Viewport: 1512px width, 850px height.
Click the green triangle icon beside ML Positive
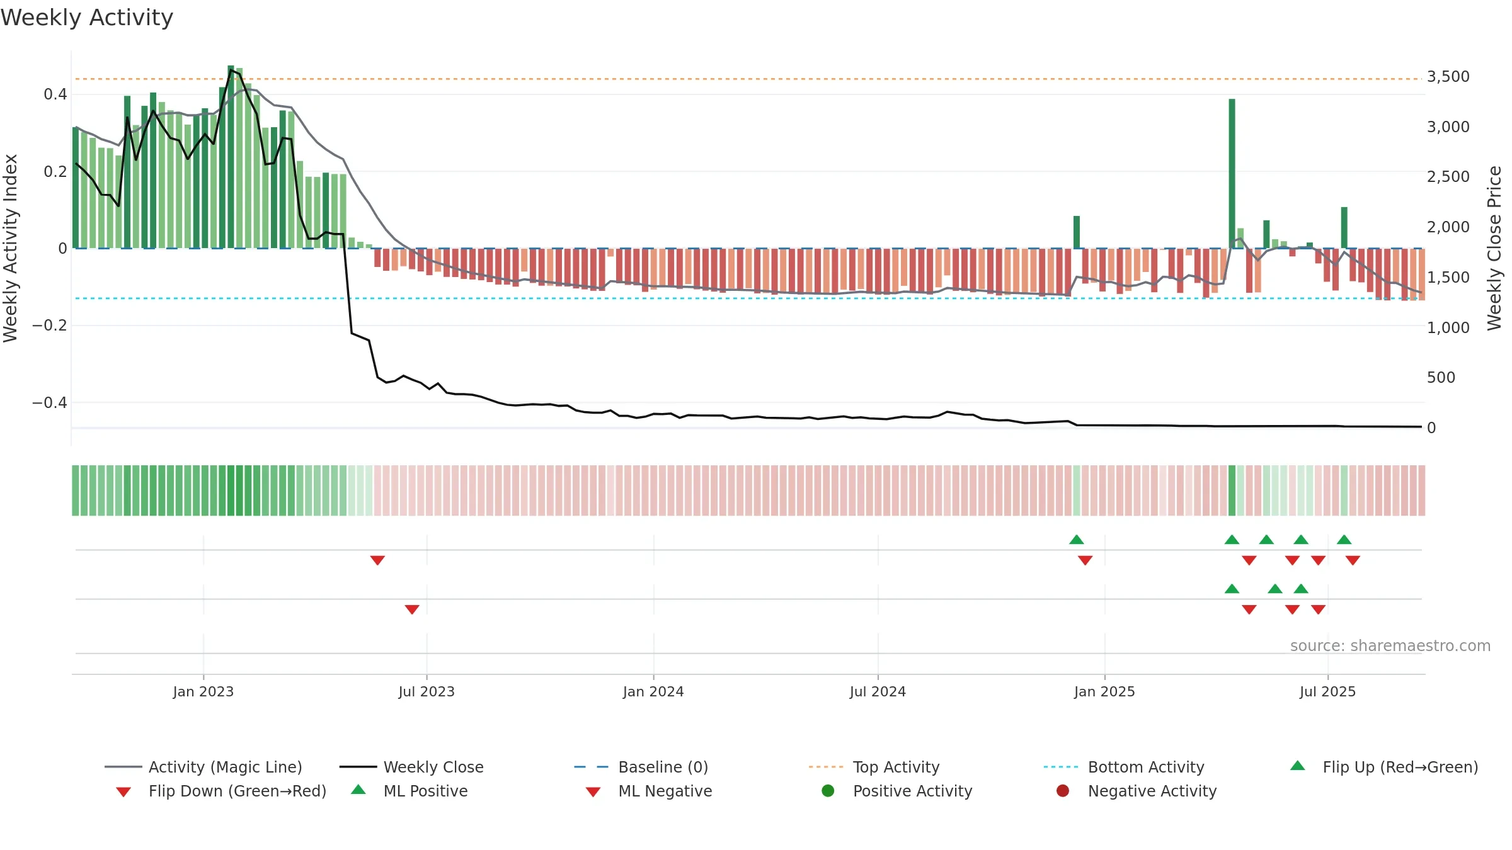(358, 790)
